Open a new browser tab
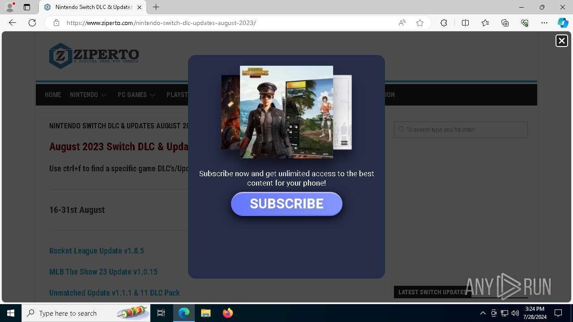This screenshot has height=322, width=573. (156, 7)
